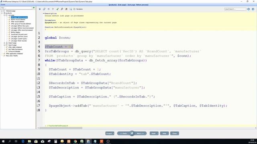Select 'Get Table Permissions' event
The image size is (257, 144).
(x=15, y=49)
